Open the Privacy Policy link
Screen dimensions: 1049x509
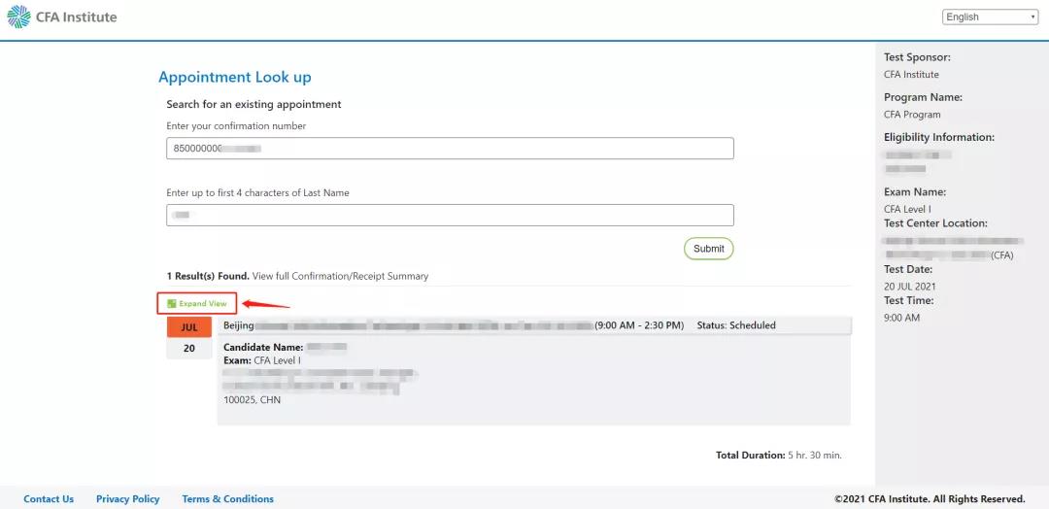pos(128,499)
